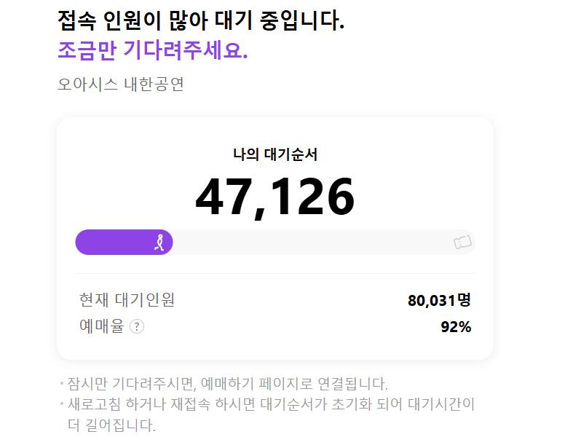Click the divider line below progress bar
573x445 pixels.
pyautogui.click(x=275, y=273)
